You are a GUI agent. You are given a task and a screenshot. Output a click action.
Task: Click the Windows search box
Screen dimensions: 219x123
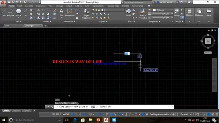coord(35,120)
